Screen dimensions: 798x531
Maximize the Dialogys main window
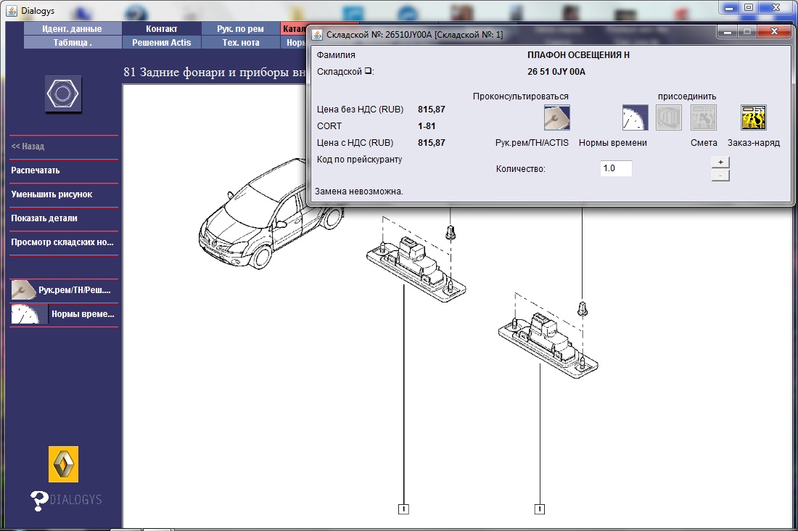(749, 8)
